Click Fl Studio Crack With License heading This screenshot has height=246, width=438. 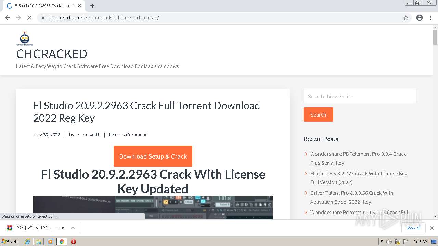pos(153,181)
